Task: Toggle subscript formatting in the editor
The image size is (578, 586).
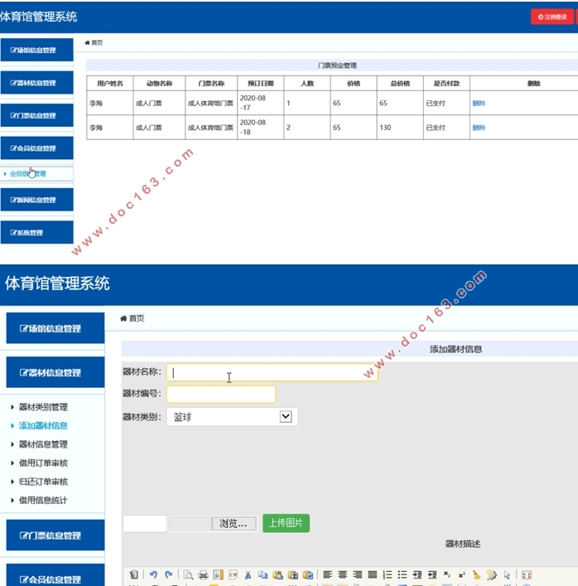Action: coord(446,574)
